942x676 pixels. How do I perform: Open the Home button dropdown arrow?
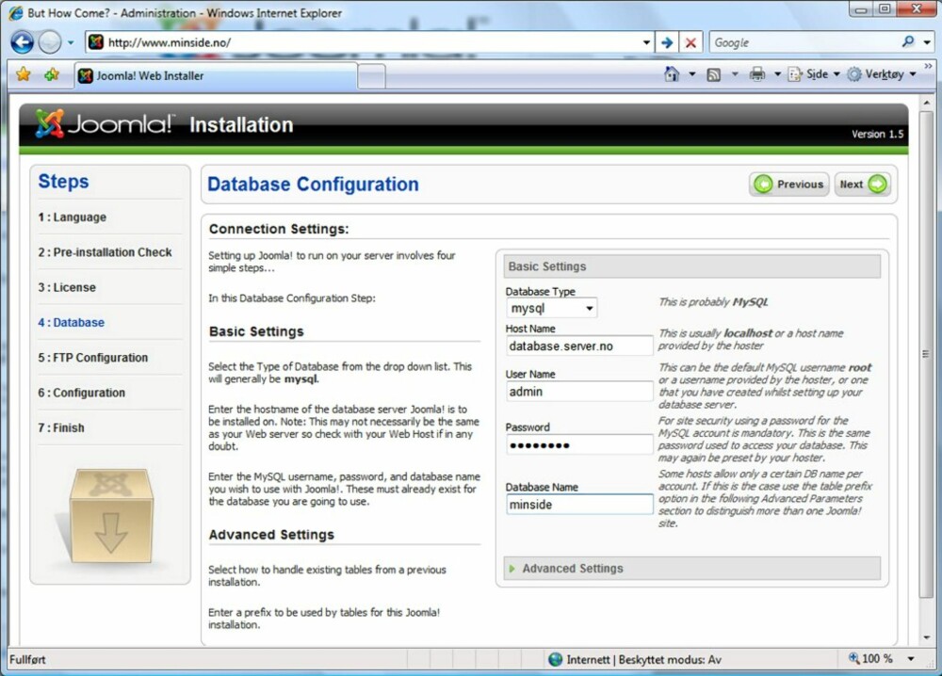tap(692, 74)
